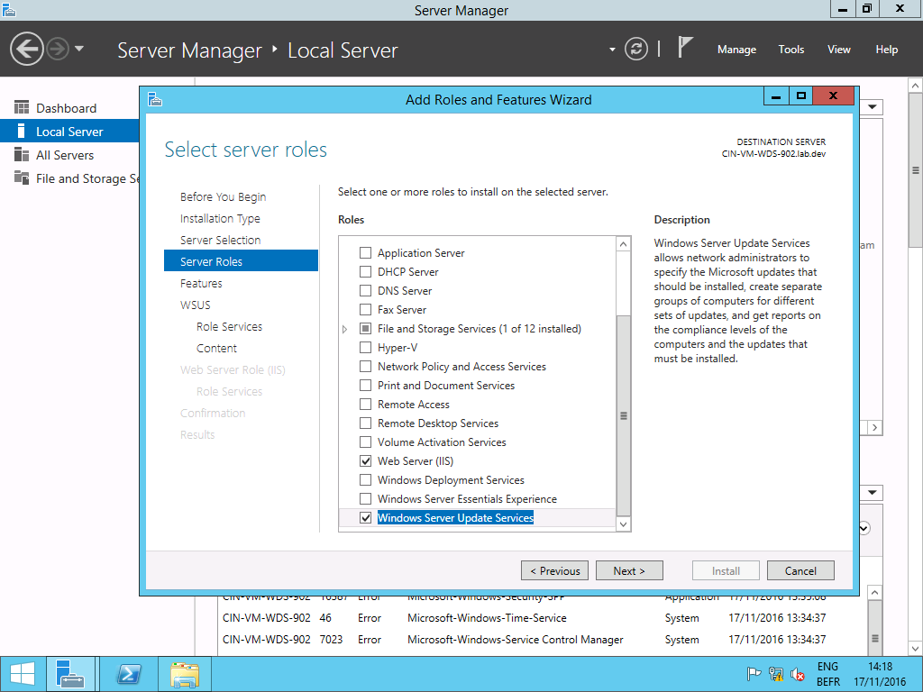923x692 pixels.
Task: Click the back navigation arrow in Server Manager
Action: click(26, 49)
